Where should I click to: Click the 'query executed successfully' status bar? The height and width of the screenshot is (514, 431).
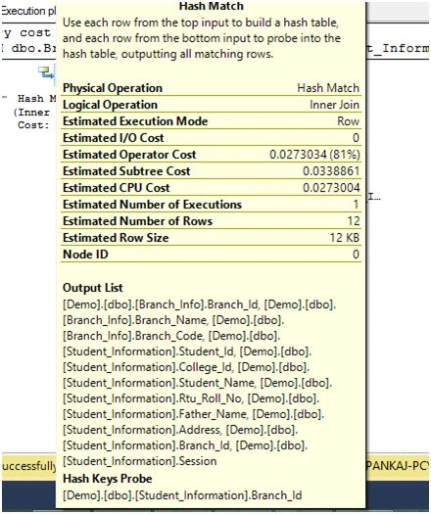tap(28, 465)
